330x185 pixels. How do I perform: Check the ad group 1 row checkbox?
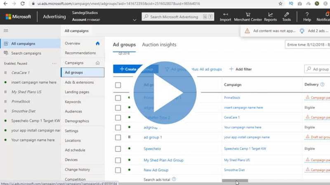click(x=118, y=137)
